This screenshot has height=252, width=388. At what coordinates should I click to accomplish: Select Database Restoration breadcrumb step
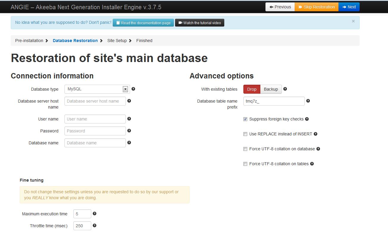[x=75, y=41]
